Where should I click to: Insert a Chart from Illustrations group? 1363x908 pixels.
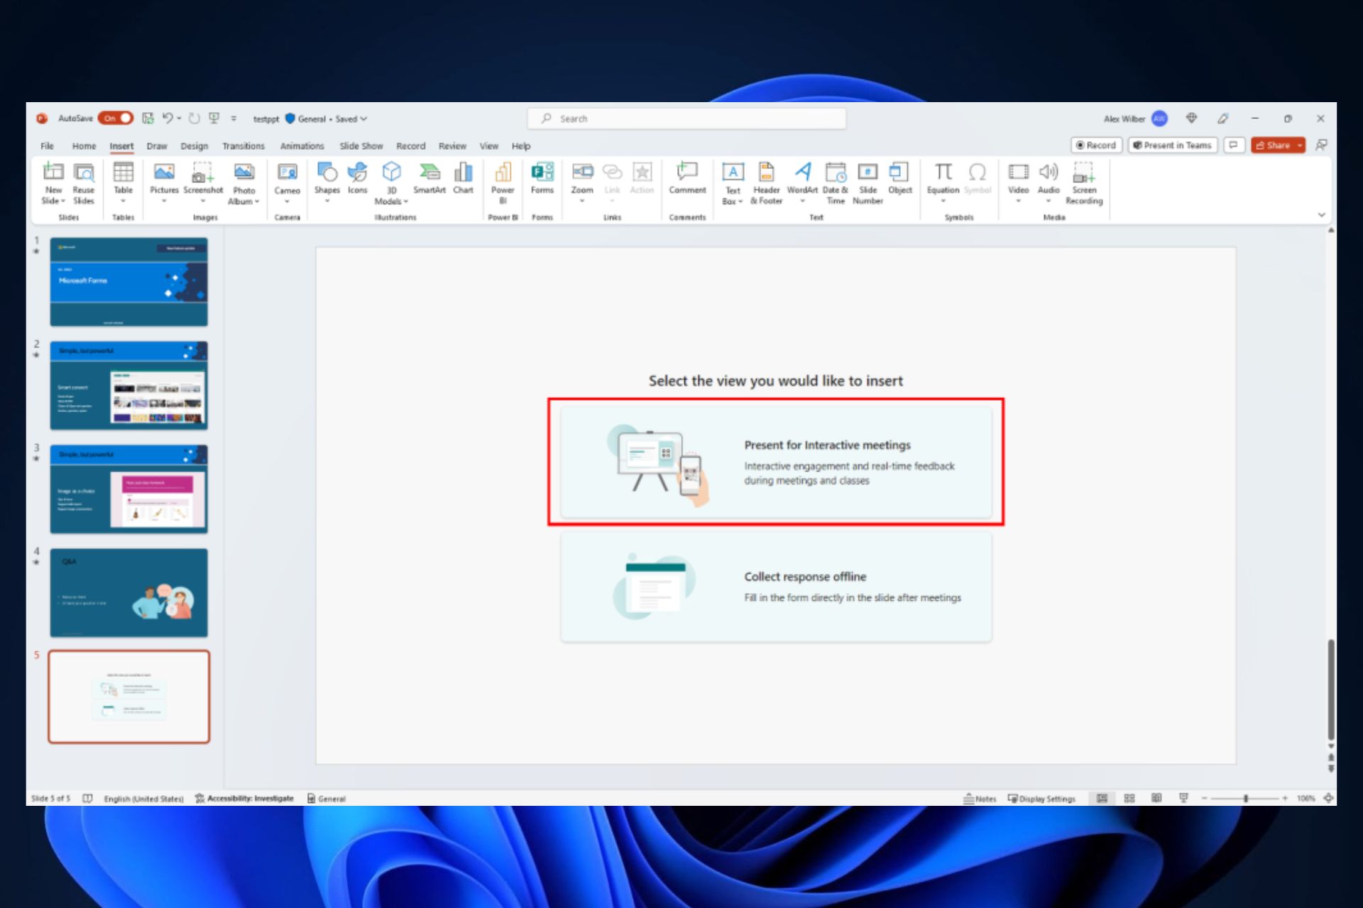coord(463,173)
